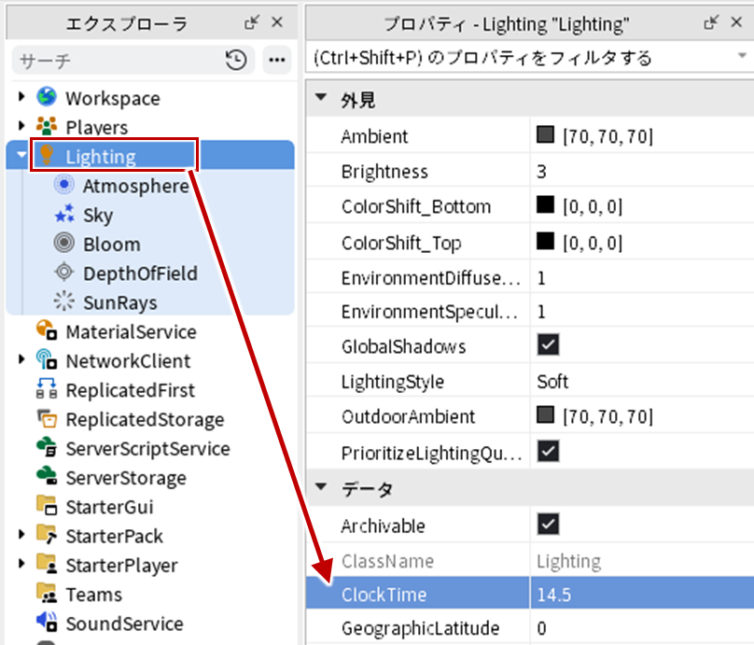754x645 pixels.
Task: Toggle the PrioritizeLightingQuality checkbox
Action: (548, 452)
